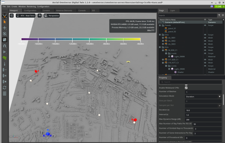This screenshot has height=143, width=225.
Task: Collapse the DUs tree node
Action: click(160, 35)
